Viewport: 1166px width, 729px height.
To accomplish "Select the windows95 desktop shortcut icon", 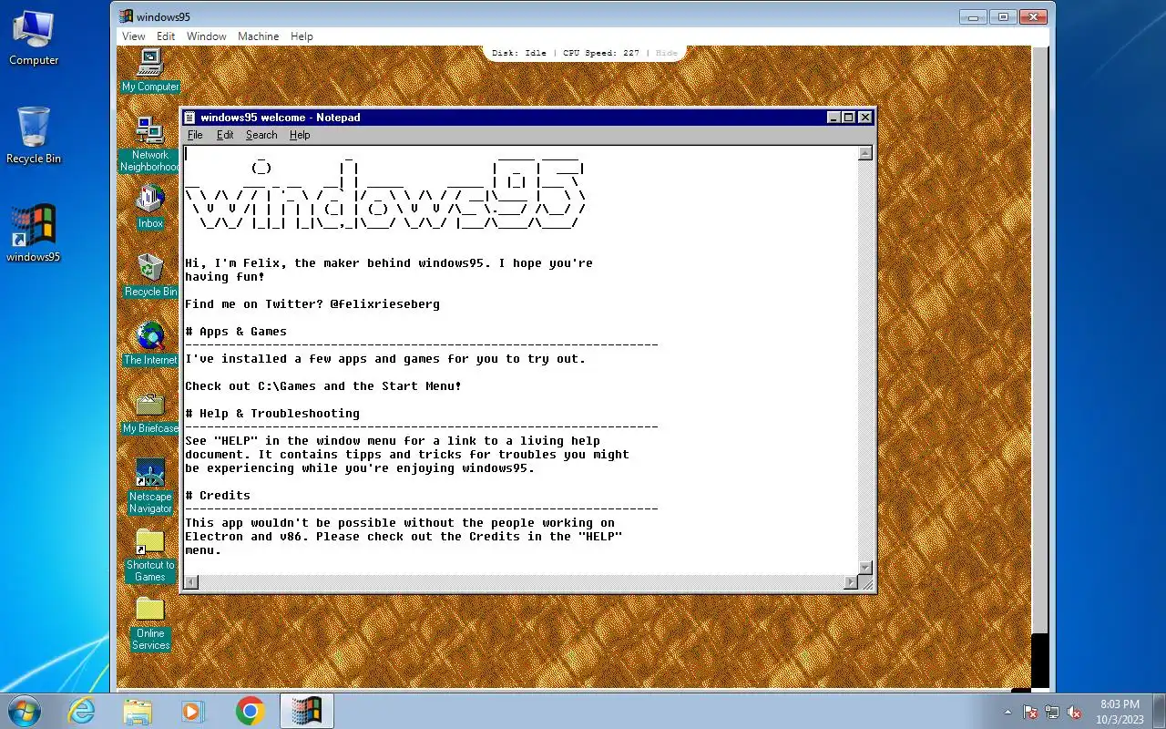I will 34,233.
